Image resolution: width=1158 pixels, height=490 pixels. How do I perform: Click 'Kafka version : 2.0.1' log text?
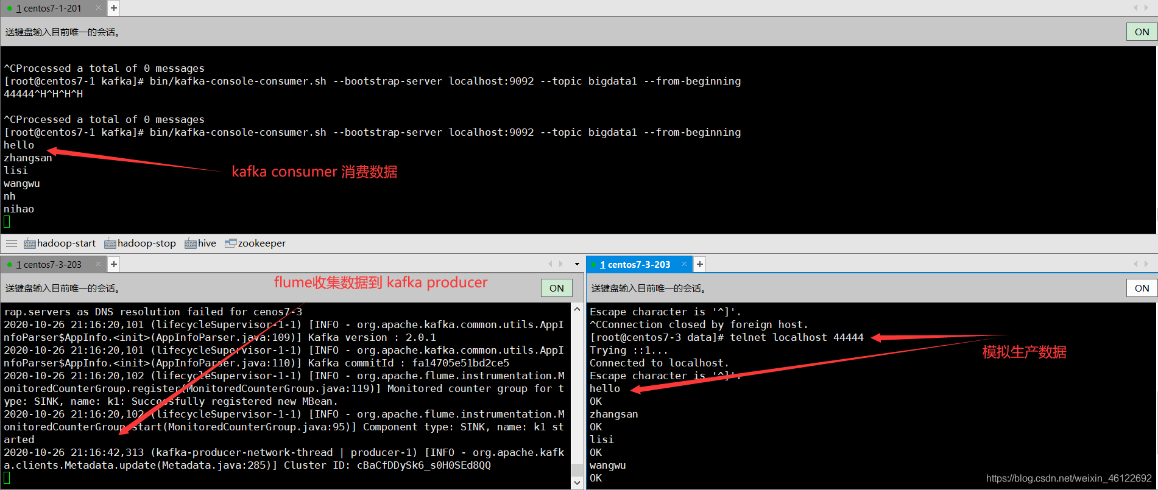click(372, 338)
